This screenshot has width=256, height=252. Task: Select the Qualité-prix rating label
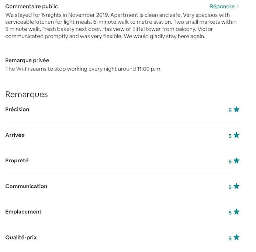21,237
